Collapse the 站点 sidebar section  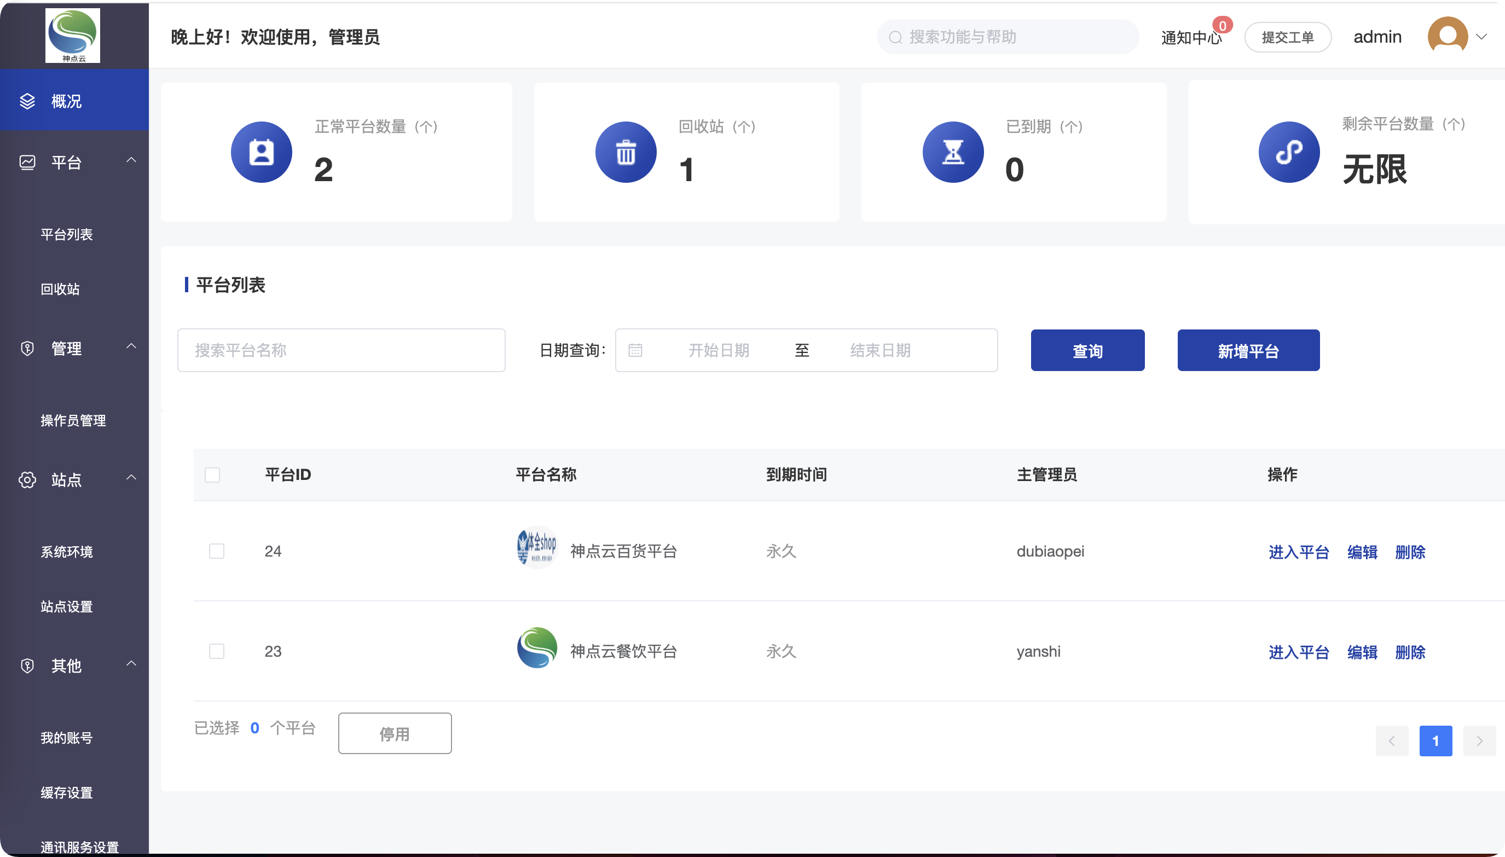(131, 477)
